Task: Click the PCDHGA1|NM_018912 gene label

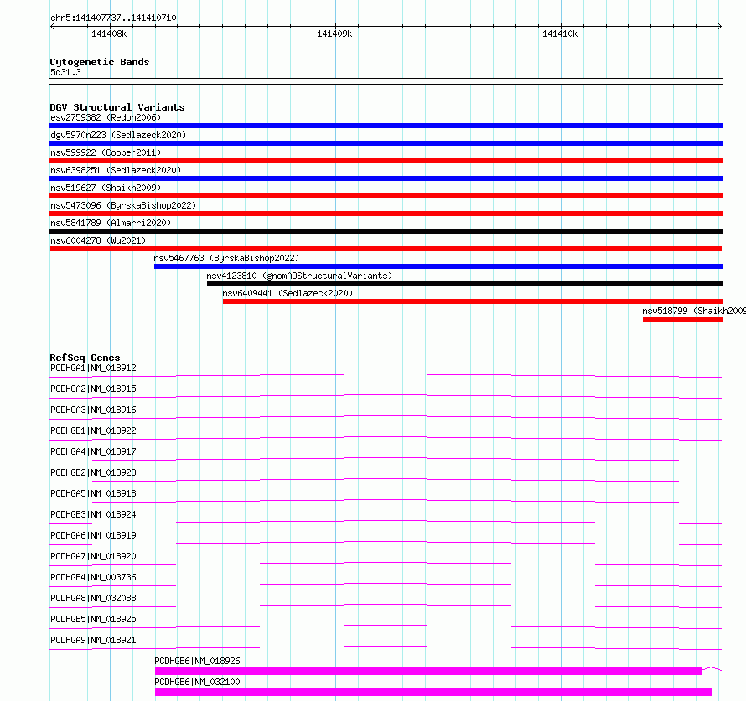Action: [93, 368]
